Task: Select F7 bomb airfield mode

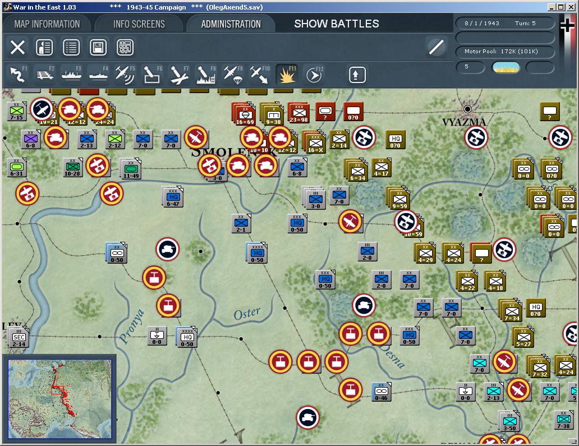Action: click(179, 74)
